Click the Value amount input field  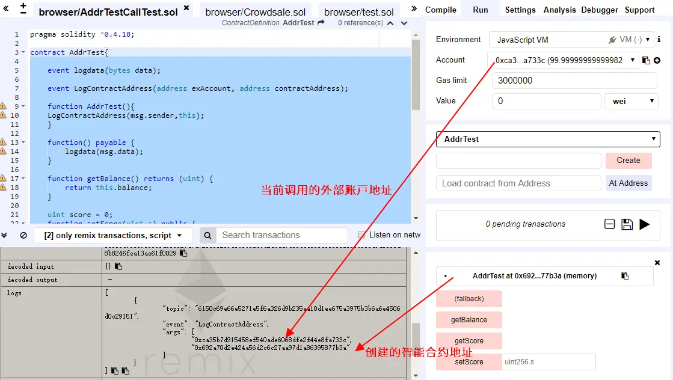click(x=546, y=101)
